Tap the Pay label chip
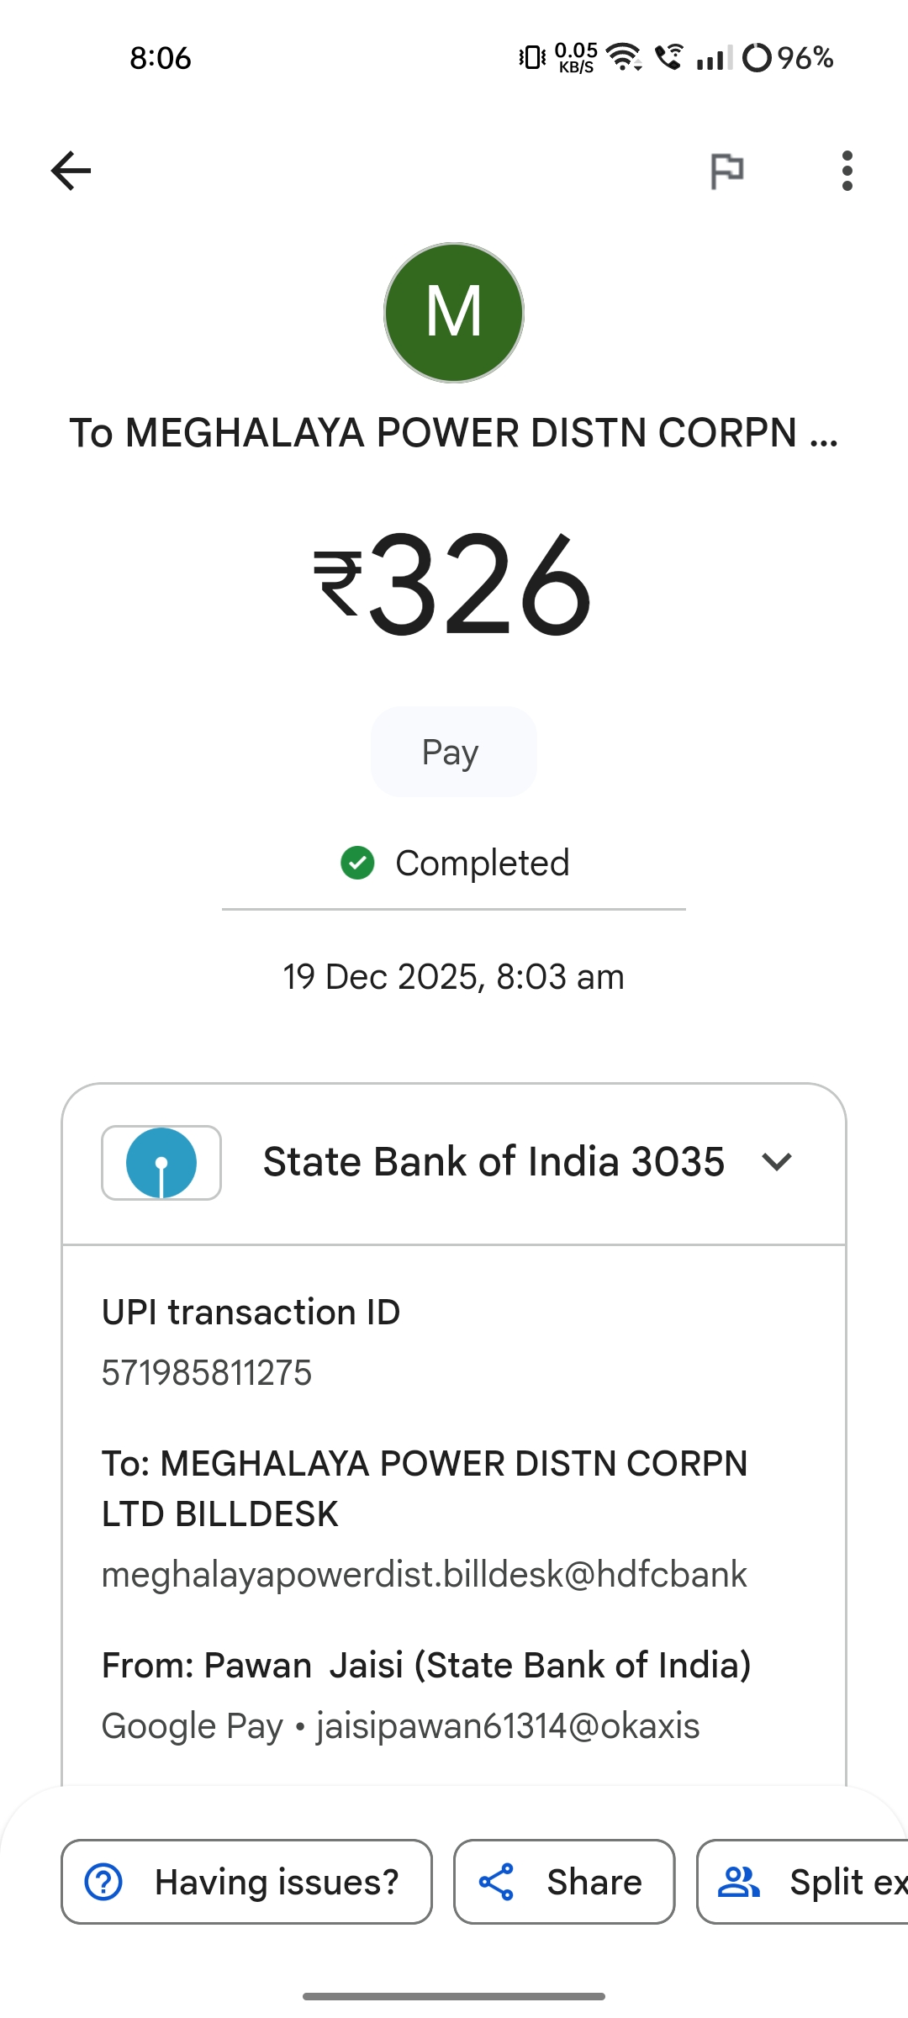Viewport: 908px width, 2018px height. point(453,752)
